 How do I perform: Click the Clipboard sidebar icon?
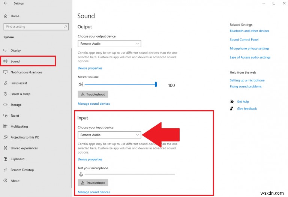click(x=6, y=159)
